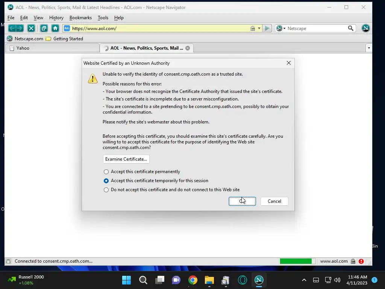The image size is (385, 289).
Task: Open the Netscape.com bookmark
Action: [x=25, y=39]
